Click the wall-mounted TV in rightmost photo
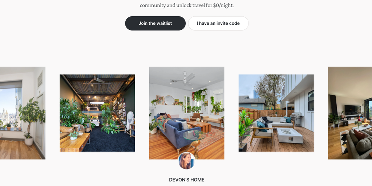372x186 pixels. (353, 110)
